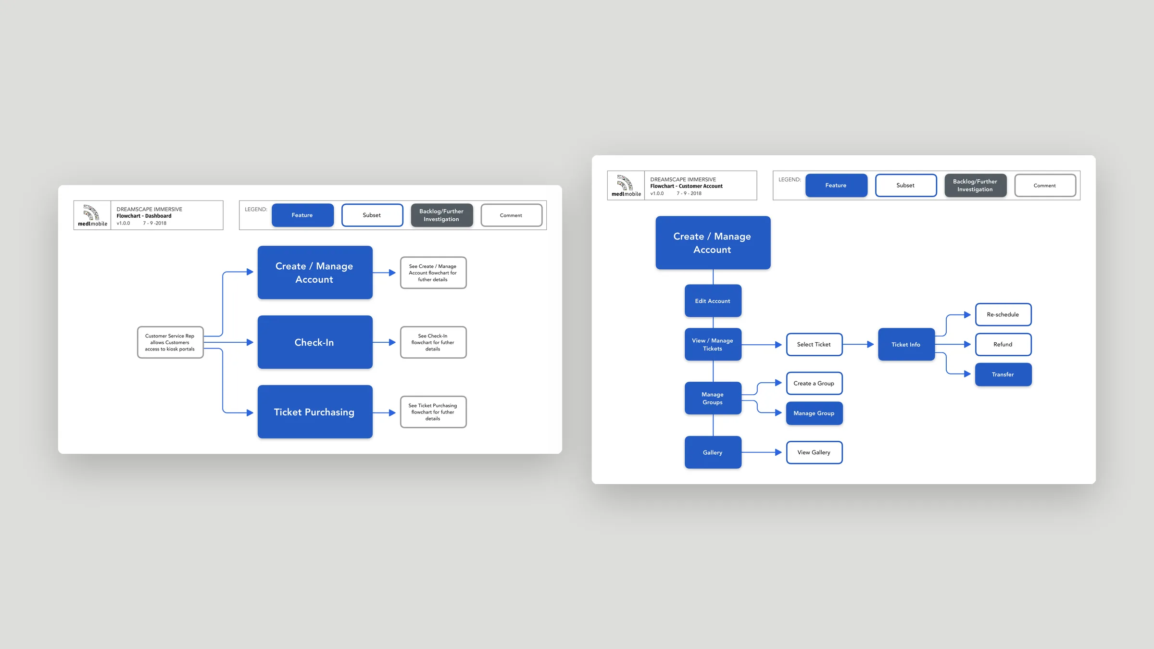This screenshot has height=649, width=1154.
Task: Click the View / Manage Tickets node
Action: click(x=713, y=344)
